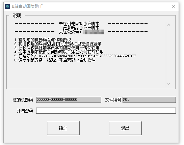Click the line 5 开启密码 key string
Image resolution: width=184 pixels, height=145 pixels.
click(x=87, y=56)
